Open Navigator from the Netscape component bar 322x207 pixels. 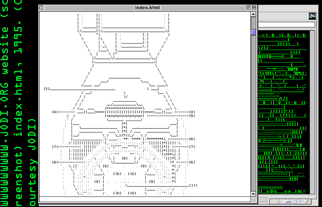278,201
